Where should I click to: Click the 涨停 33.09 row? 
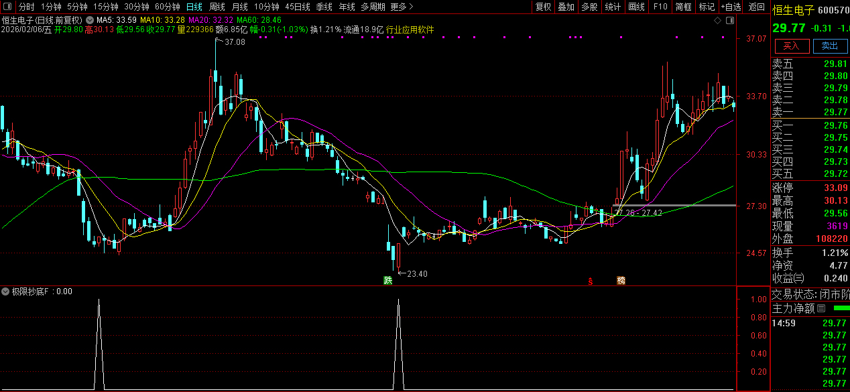click(x=810, y=188)
